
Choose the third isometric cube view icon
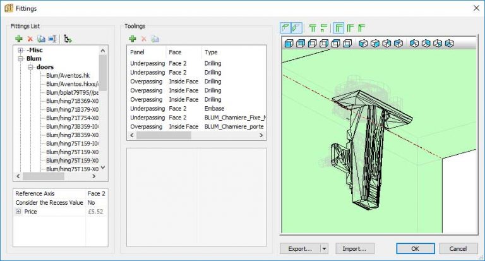[386, 44]
